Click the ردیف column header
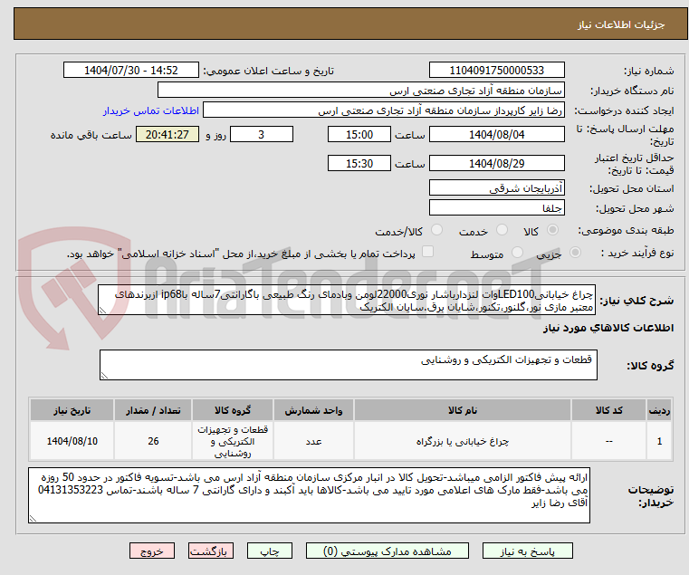Image resolution: width=689 pixels, height=575 pixels. (x=659, y=410)
